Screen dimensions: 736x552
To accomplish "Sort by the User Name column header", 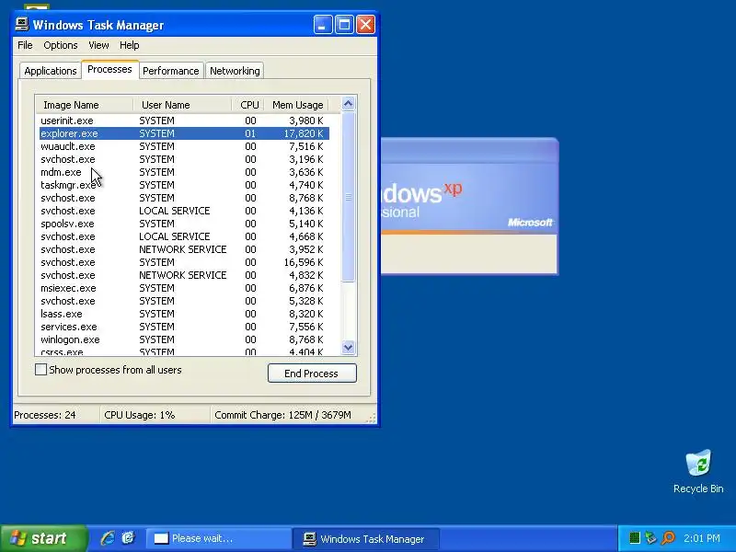I will point(182,105).
